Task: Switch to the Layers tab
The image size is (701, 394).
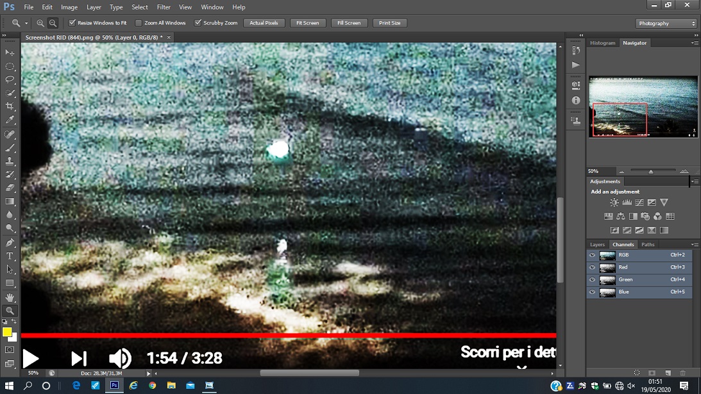Action: tap(597, 245)
